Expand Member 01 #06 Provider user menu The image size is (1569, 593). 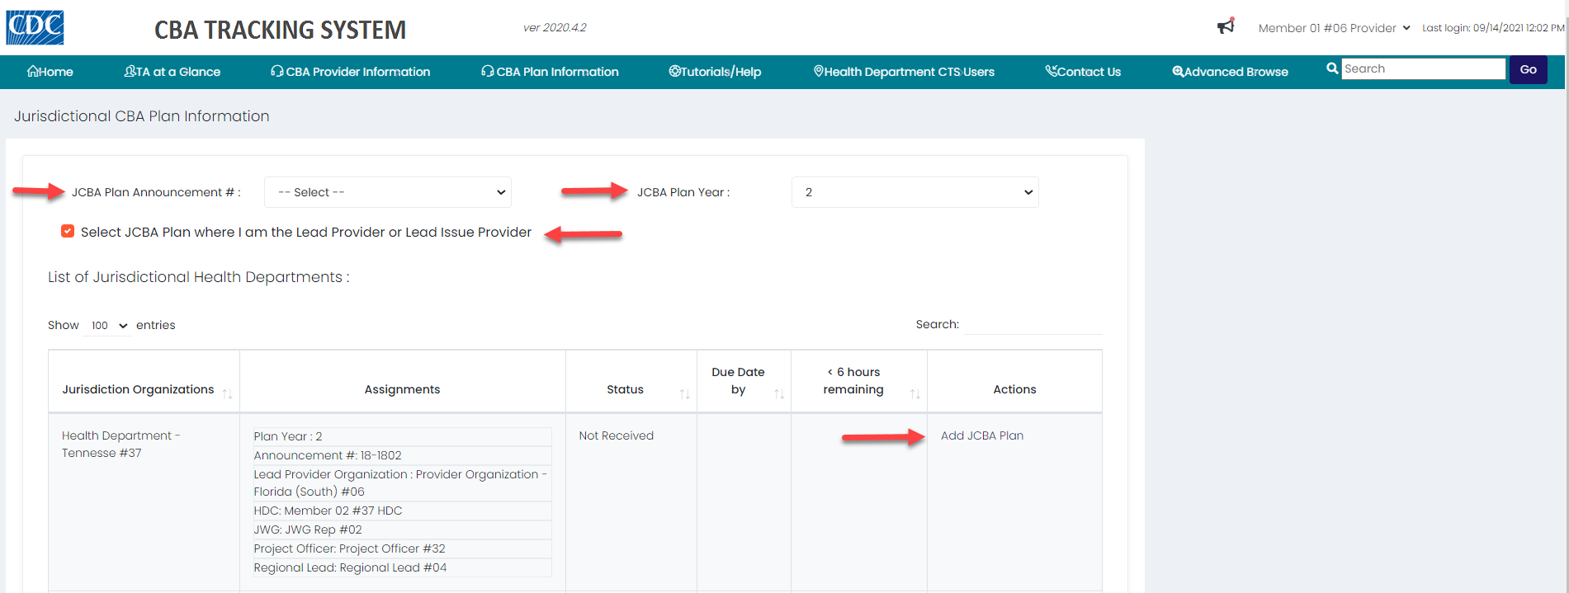[x=1333, y=28]
